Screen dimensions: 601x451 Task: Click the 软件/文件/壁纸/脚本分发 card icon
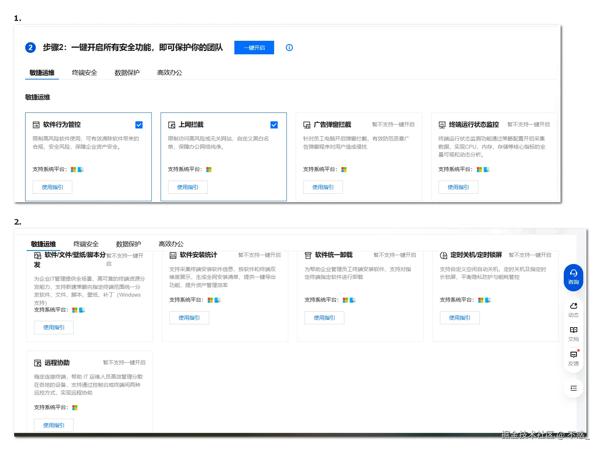pyautogui.click(x=38, y=255)
